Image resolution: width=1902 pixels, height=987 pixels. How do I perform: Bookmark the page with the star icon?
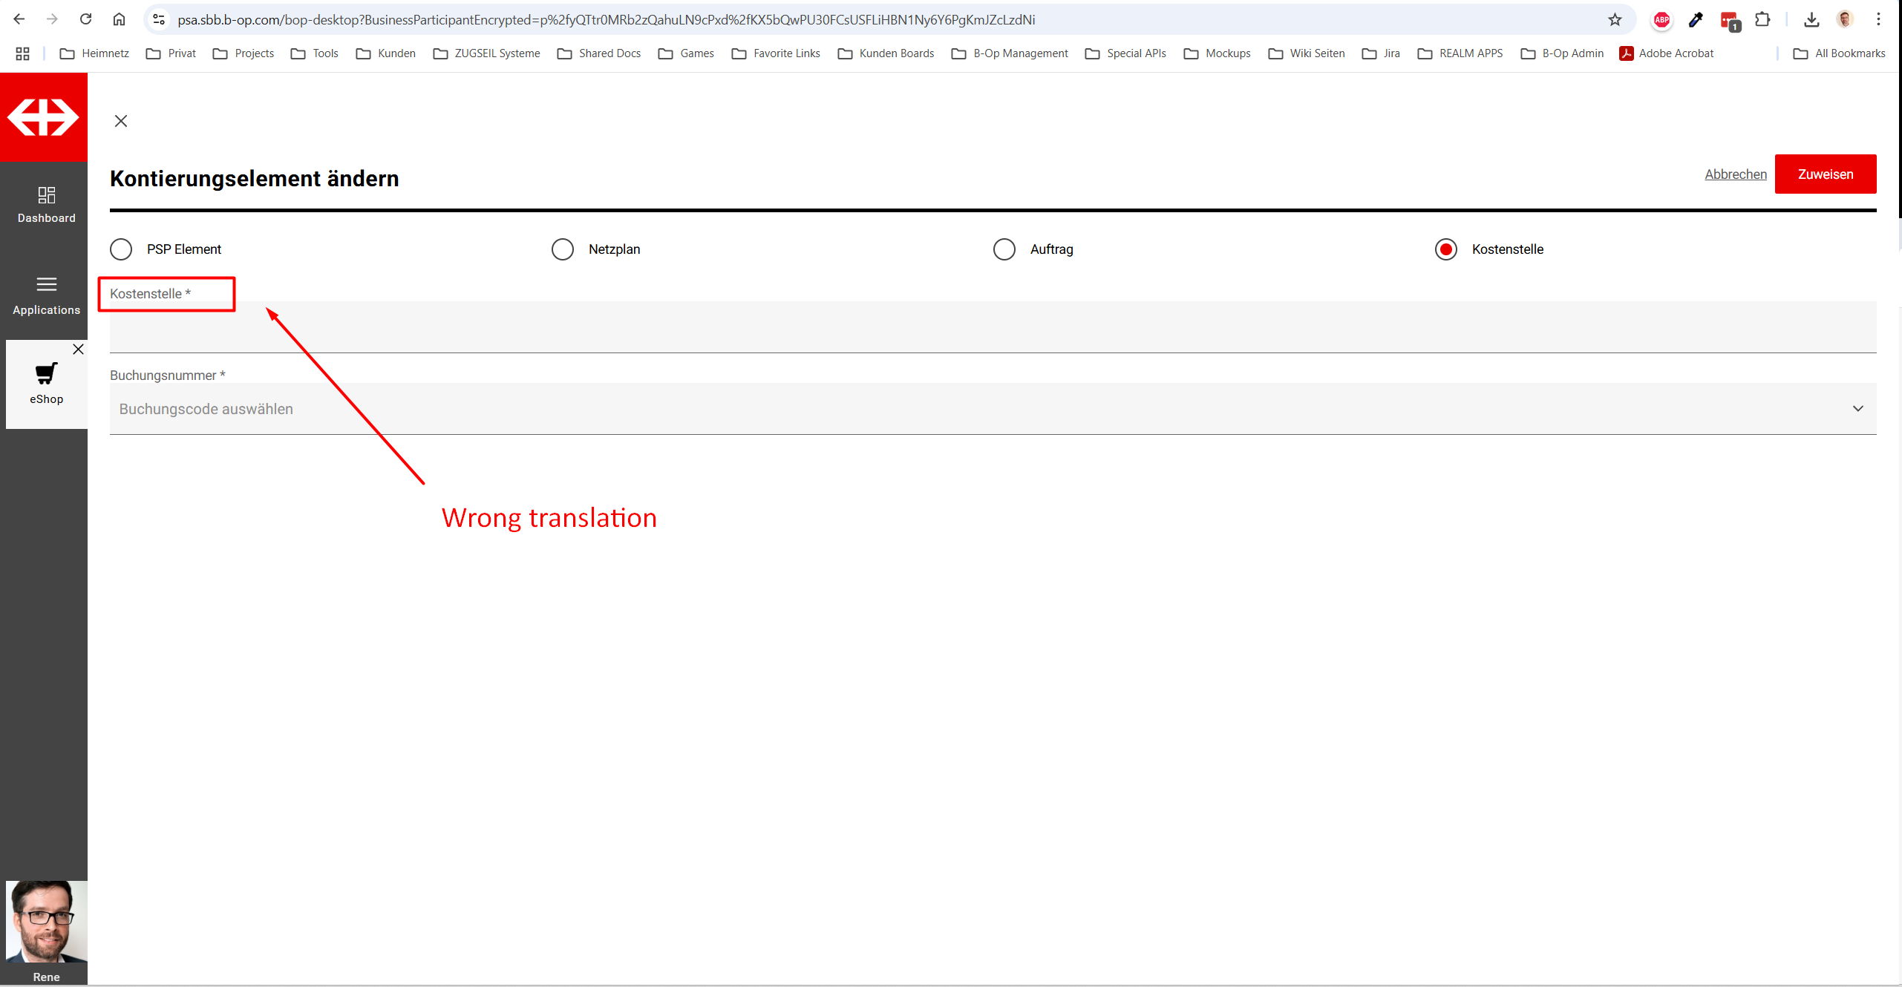(1615, 20)
